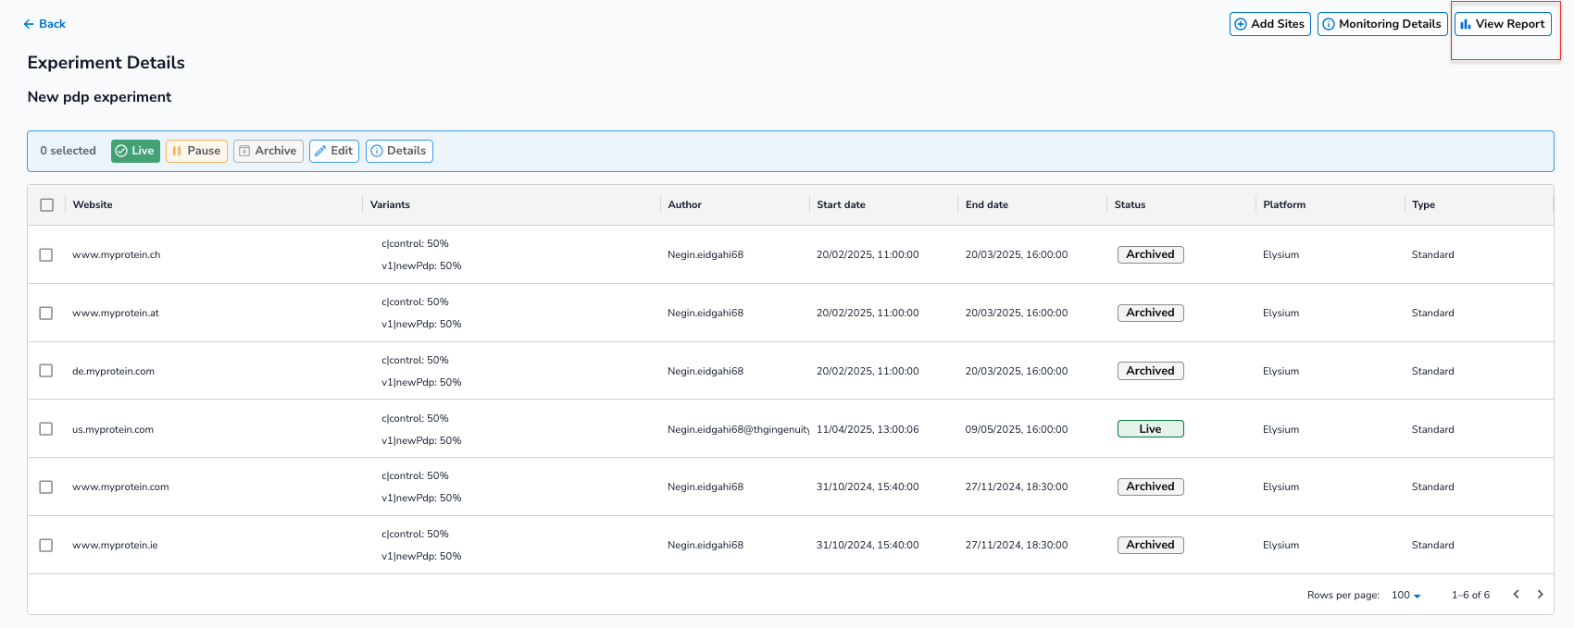
Task: Click the Live status badge for us.myprotein.com
Action: 1150,429
